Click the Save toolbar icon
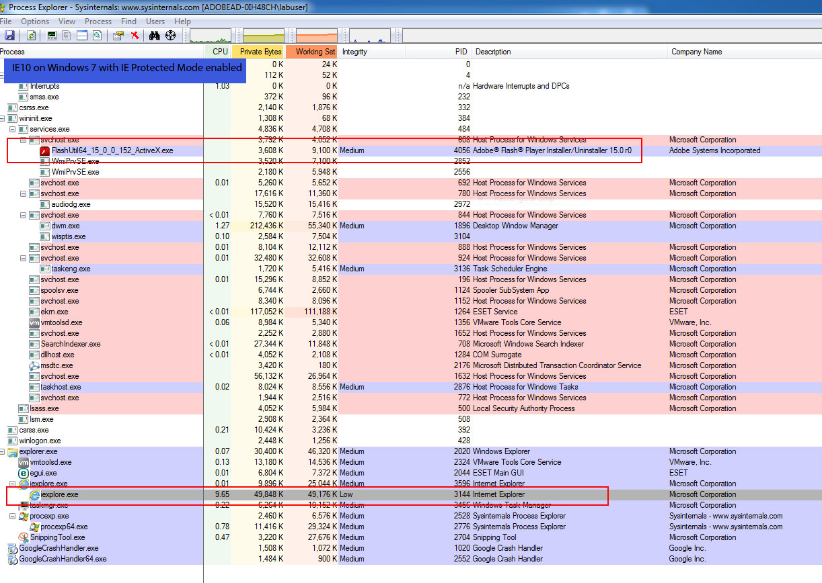The height and width of the screenshot is (583, 822). pos(9,36)
